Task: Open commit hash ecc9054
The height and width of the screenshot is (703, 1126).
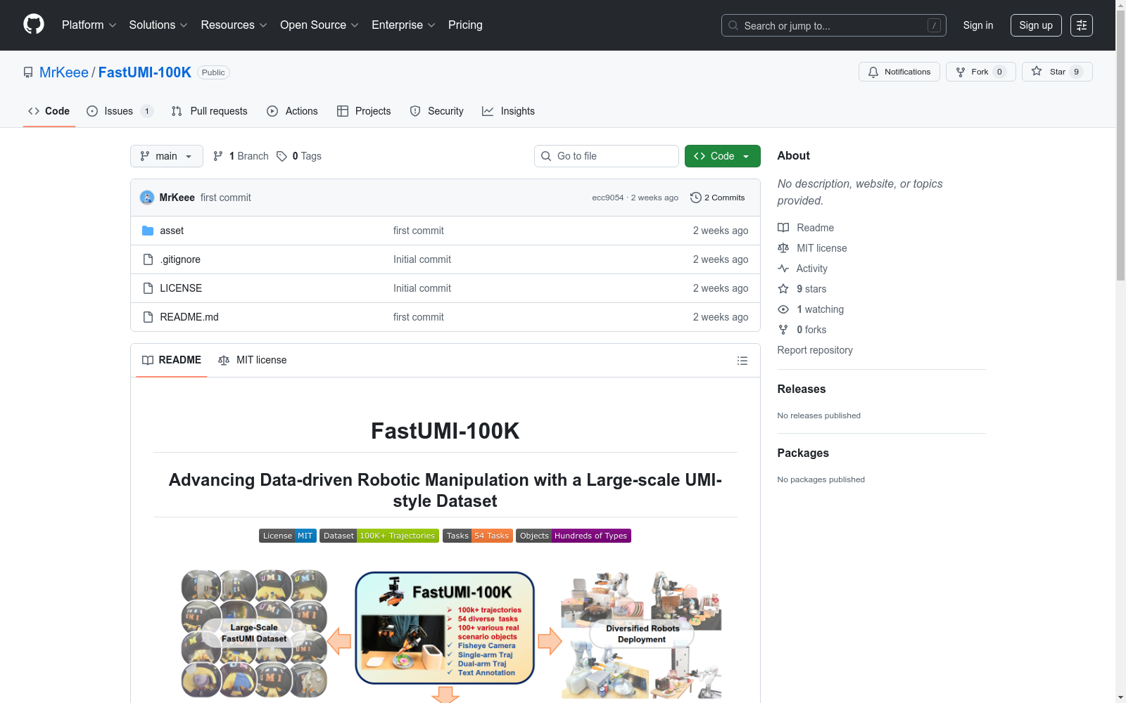Action: click(x=607, y=198)
